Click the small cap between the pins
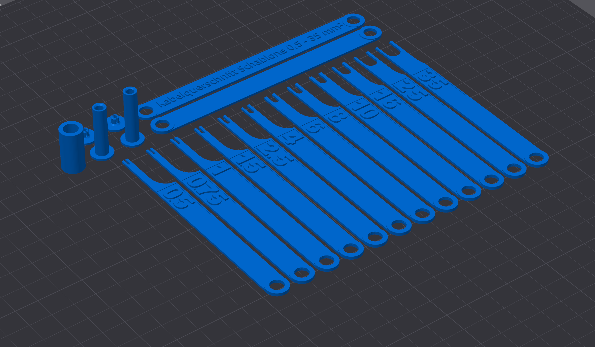Image resolution: width=595 pixels, height=347 pixels. (x=116, y=123)
